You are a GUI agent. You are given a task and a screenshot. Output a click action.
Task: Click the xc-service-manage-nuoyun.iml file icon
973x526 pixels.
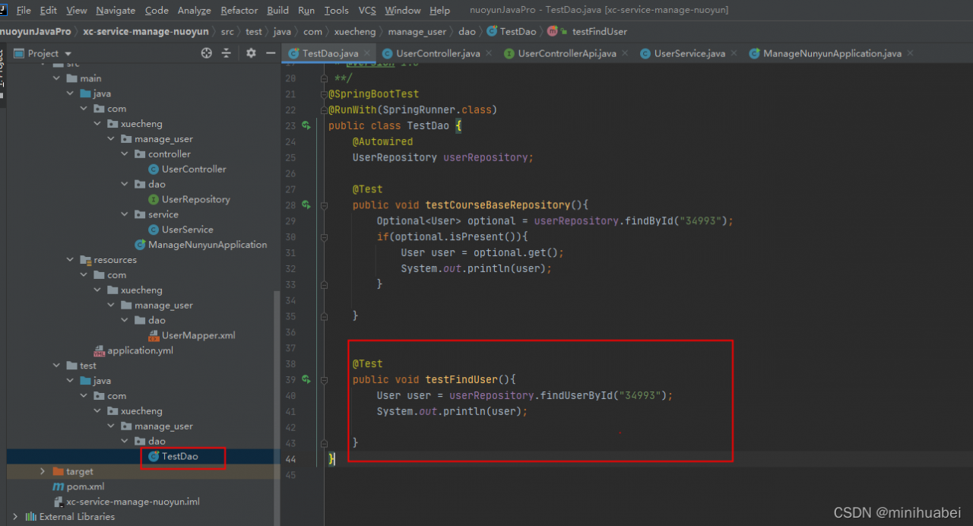point(58,502)
